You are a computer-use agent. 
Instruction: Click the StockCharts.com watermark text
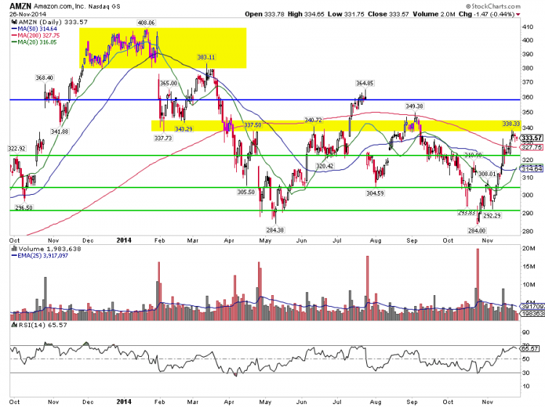(x=493, y=7)
